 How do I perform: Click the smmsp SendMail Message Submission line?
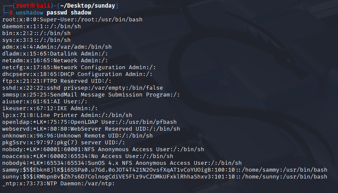pos(91,95)
